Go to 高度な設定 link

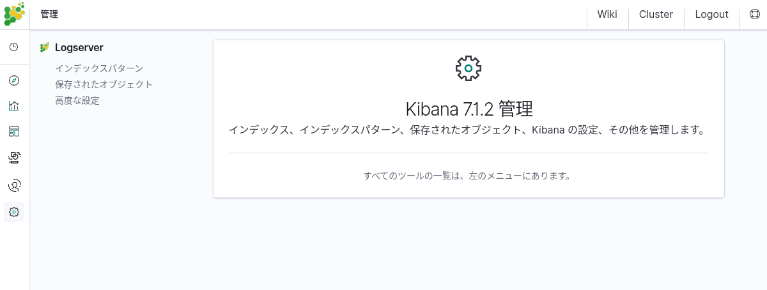point(77,100)
